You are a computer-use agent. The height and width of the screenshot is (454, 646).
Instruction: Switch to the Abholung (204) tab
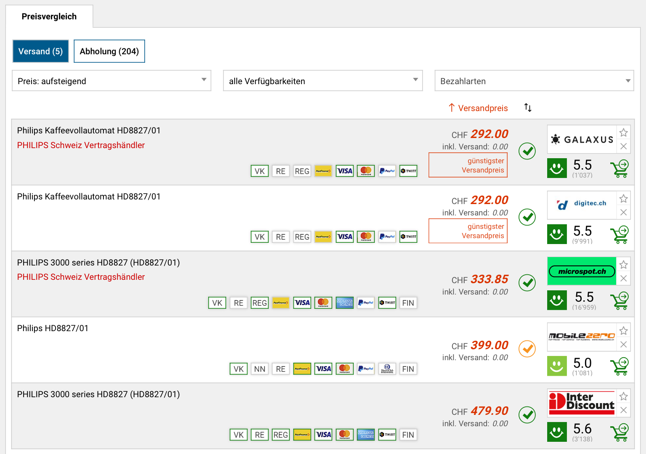click(x=109, y=51)
